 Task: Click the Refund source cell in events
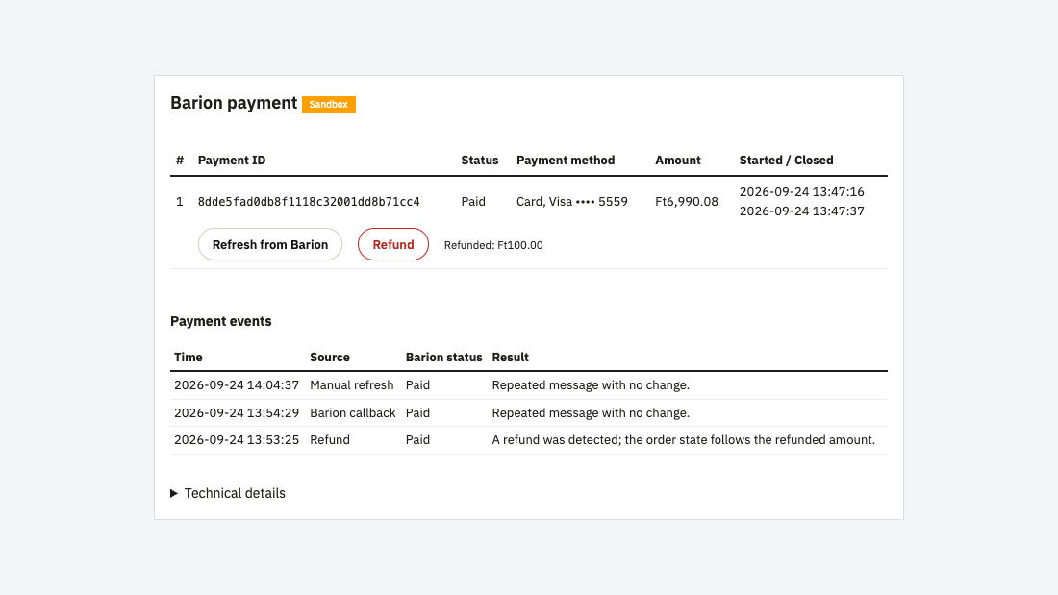coord(330,440)
